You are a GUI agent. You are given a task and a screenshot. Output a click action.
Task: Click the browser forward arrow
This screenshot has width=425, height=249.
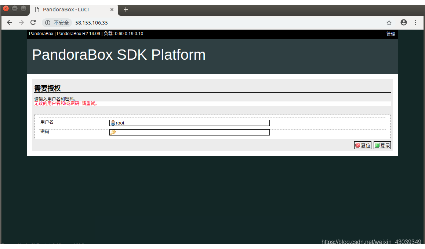(21, 22)
